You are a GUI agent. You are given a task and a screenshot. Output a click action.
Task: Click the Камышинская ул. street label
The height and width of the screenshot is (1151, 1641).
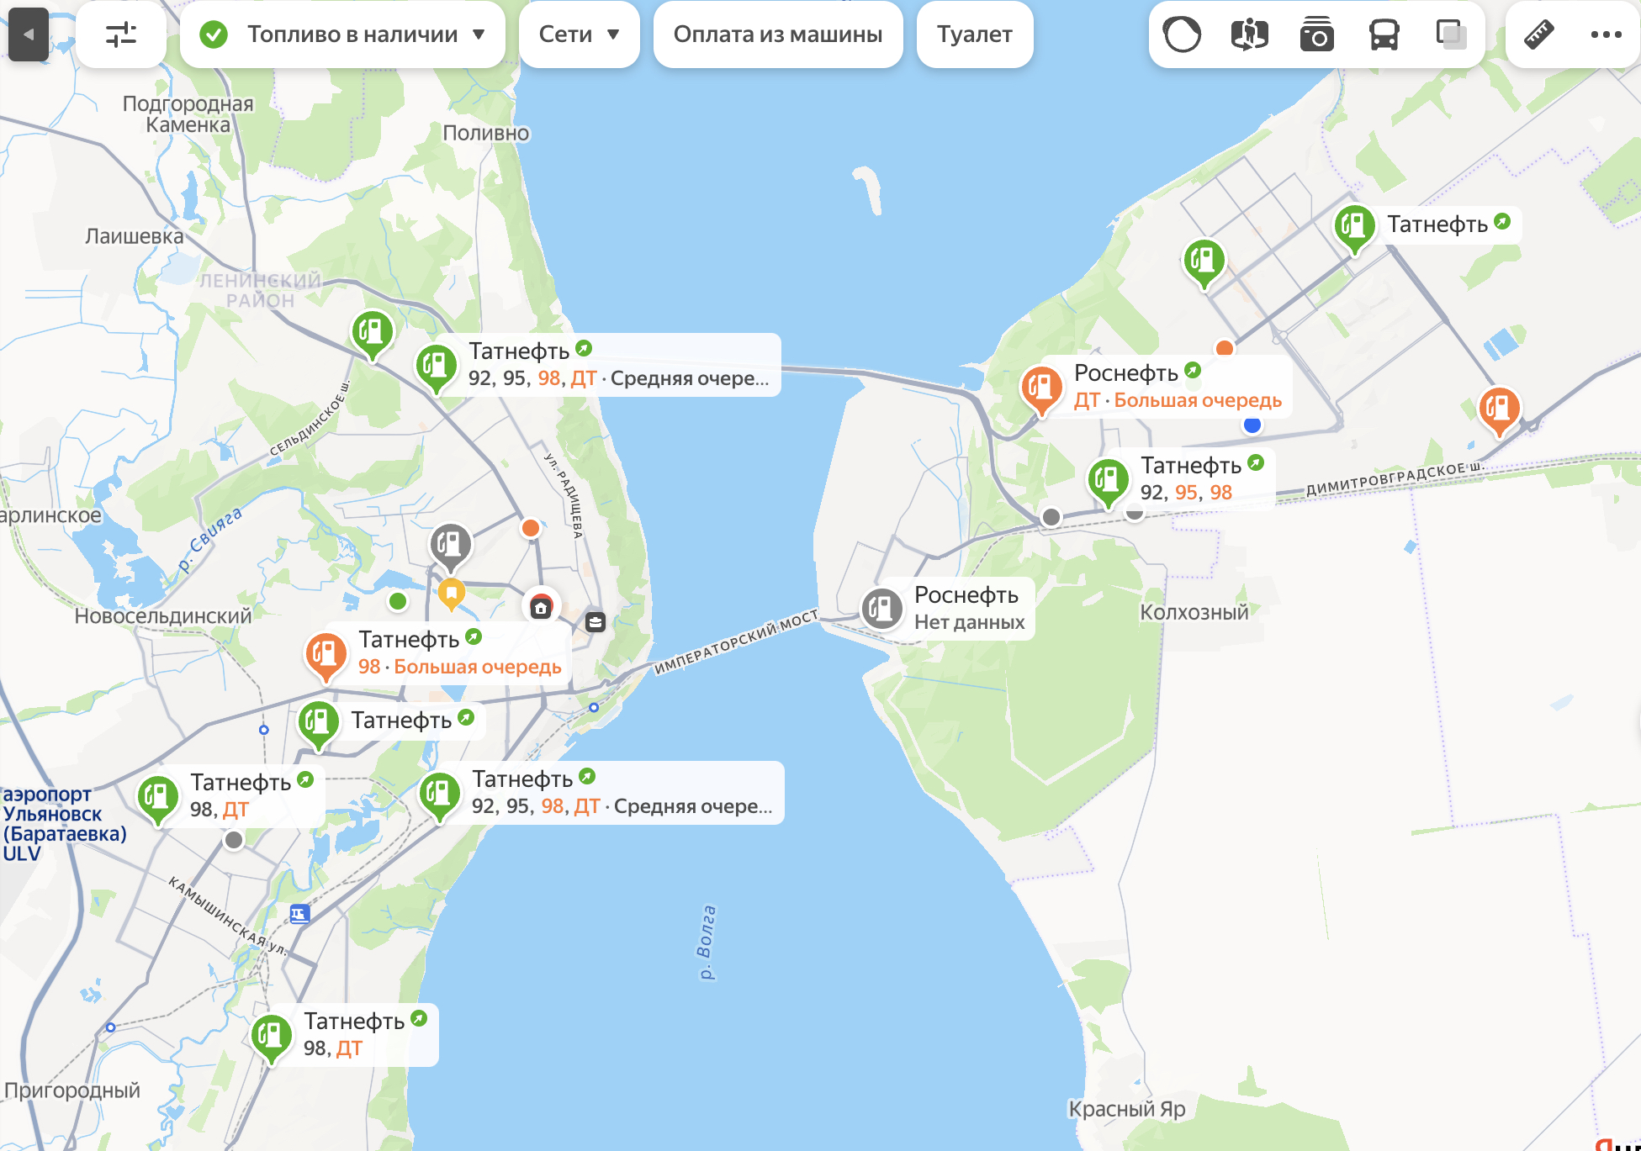click(228, 916)
